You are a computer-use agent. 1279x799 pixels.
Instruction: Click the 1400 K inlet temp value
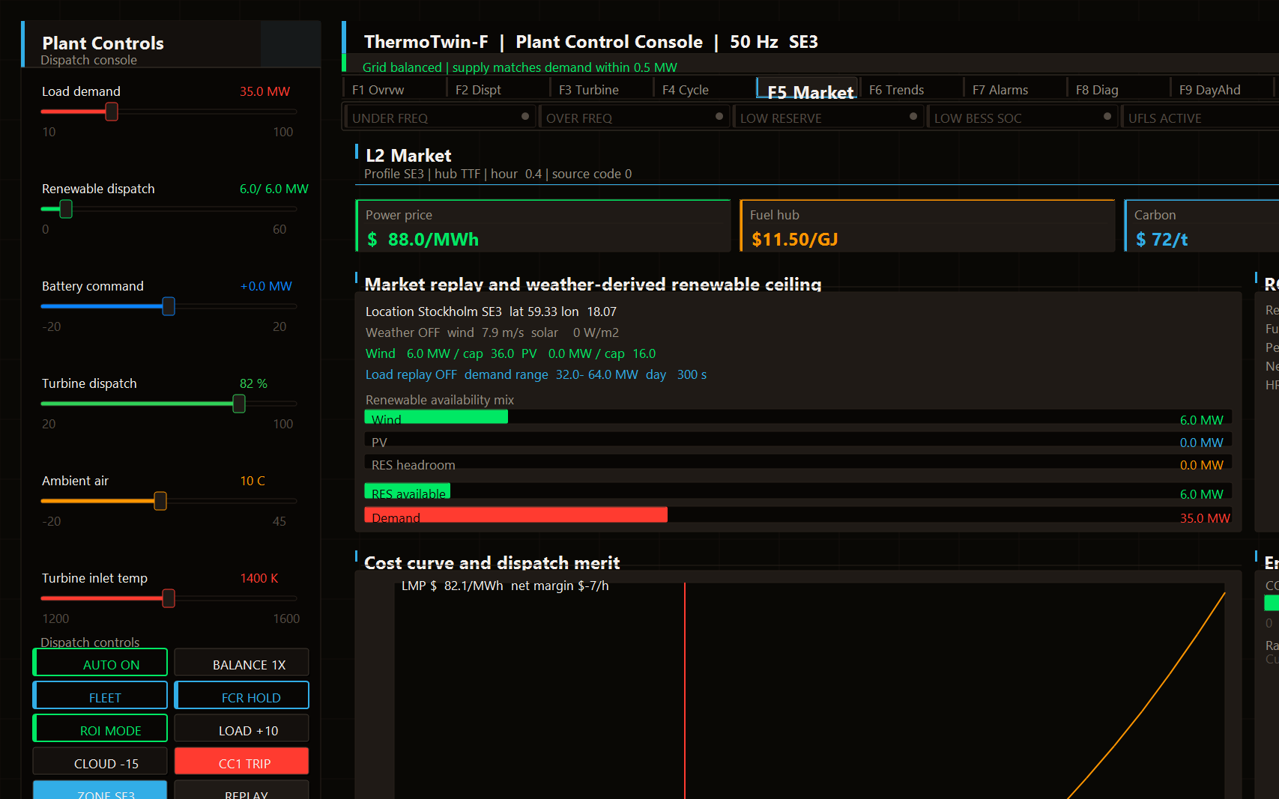[258, 578]
